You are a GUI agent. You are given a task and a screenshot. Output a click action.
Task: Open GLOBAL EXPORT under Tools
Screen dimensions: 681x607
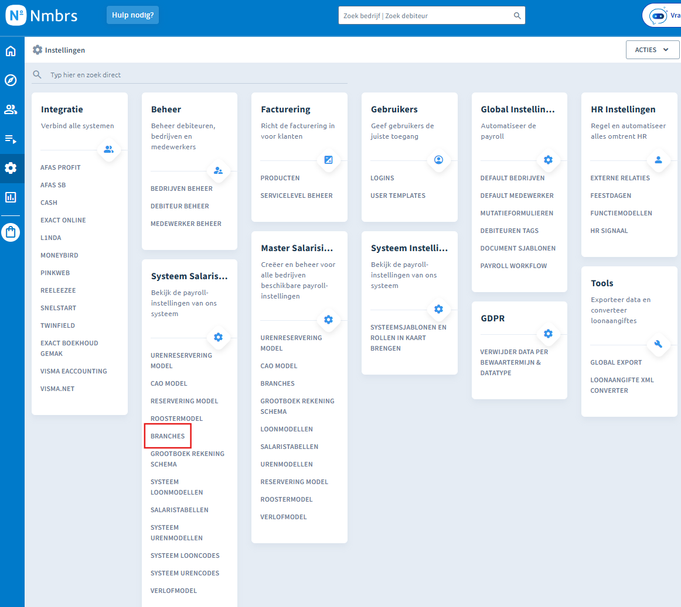616,362
